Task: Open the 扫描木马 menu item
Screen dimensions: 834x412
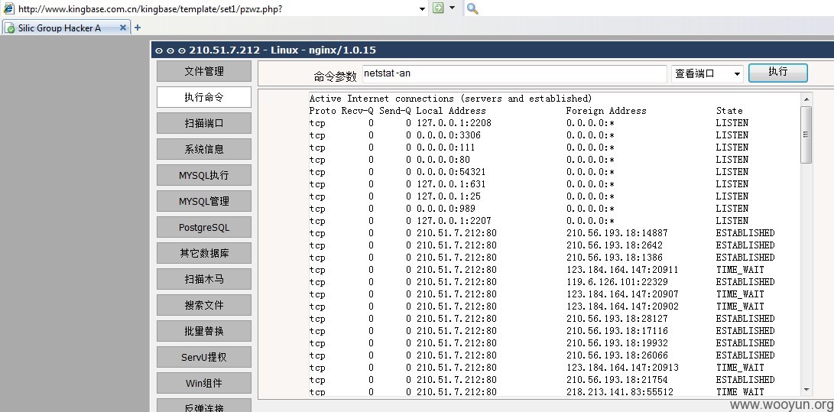Action: point(203,279)
